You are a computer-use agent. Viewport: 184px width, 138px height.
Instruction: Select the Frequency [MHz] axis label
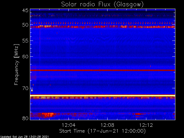point(16,64)
